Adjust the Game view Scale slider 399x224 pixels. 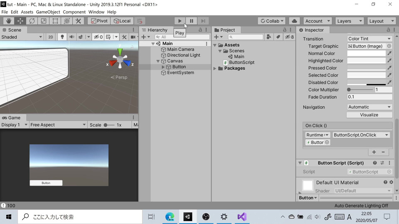click(x=109, y=125)
